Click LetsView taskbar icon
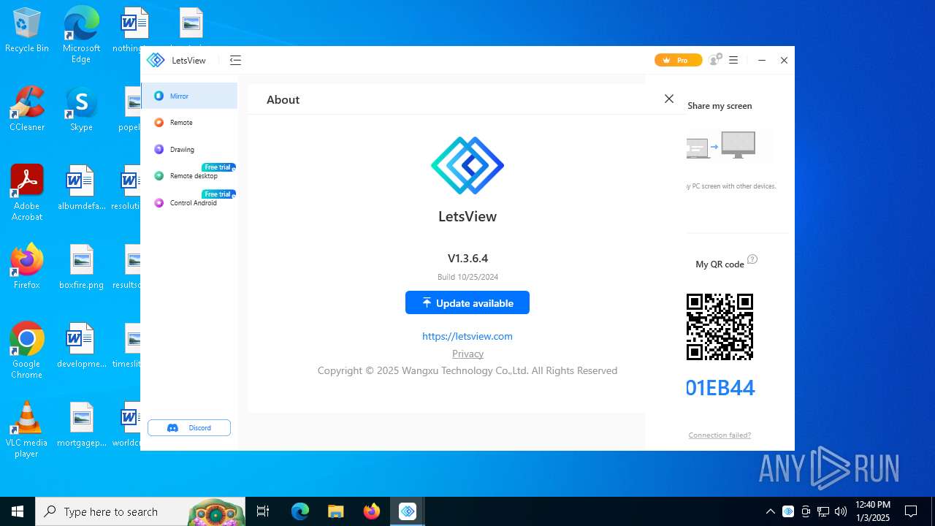This screenshot has width=935, height=526. [407, 511]
